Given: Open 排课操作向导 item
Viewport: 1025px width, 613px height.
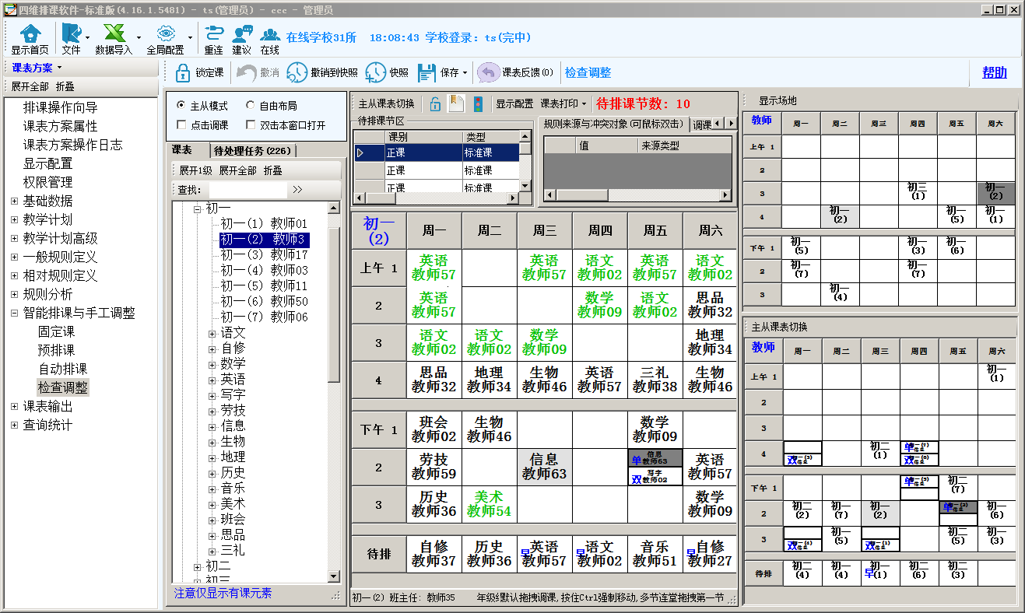Looking at the screenshot, I should coord(61,107).
